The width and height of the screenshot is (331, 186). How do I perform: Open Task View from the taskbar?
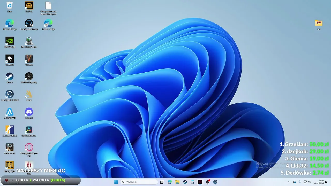point(162,182)
